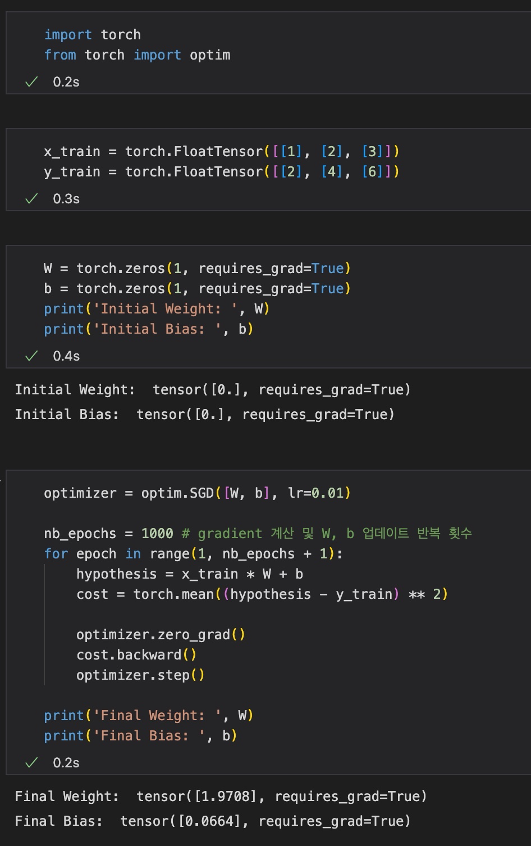This screenshot has width=531, height=846.
Task: Click the success checkmark beside 0.4s
Action: tap(32, 356)
